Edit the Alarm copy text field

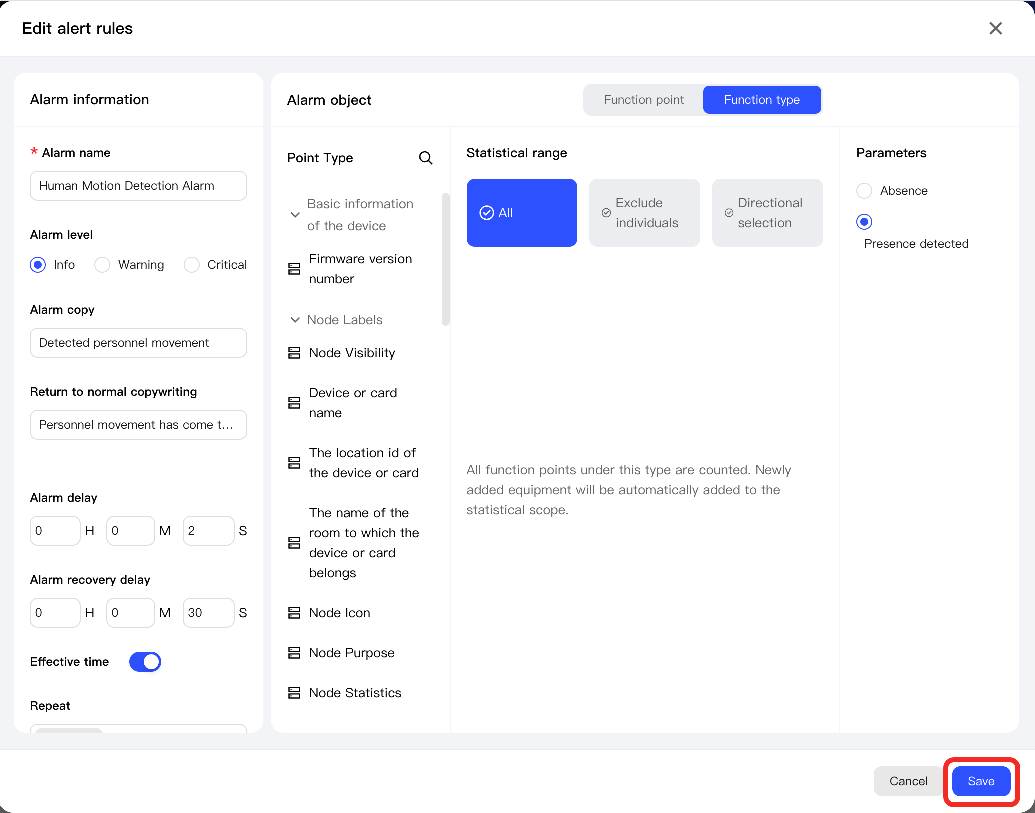point(138,343)
